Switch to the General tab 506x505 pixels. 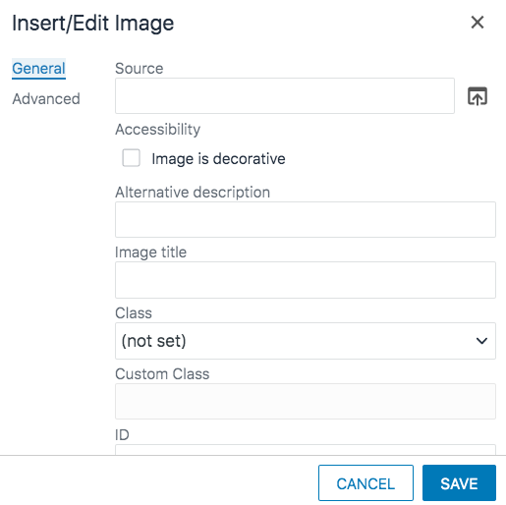(x=38, y=69)
